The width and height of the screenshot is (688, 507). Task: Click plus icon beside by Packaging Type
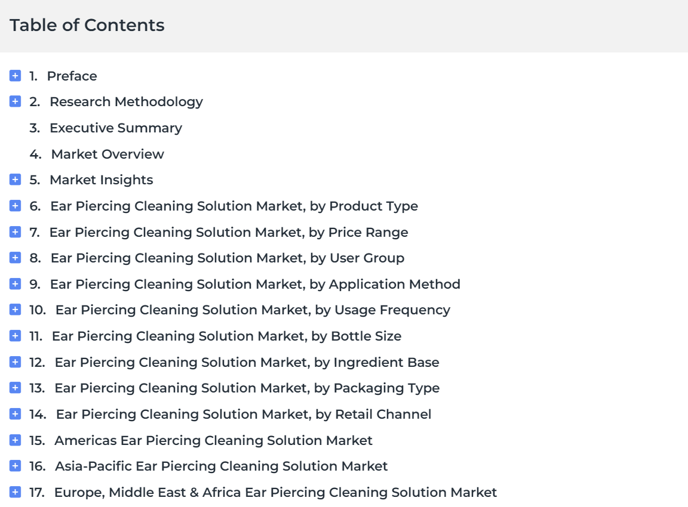pyautogui.click(x=15, y=388)
